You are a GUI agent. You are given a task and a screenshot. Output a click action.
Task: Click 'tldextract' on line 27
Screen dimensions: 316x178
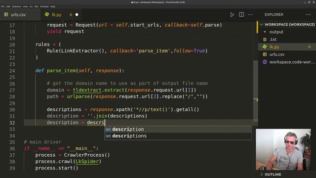87,90
